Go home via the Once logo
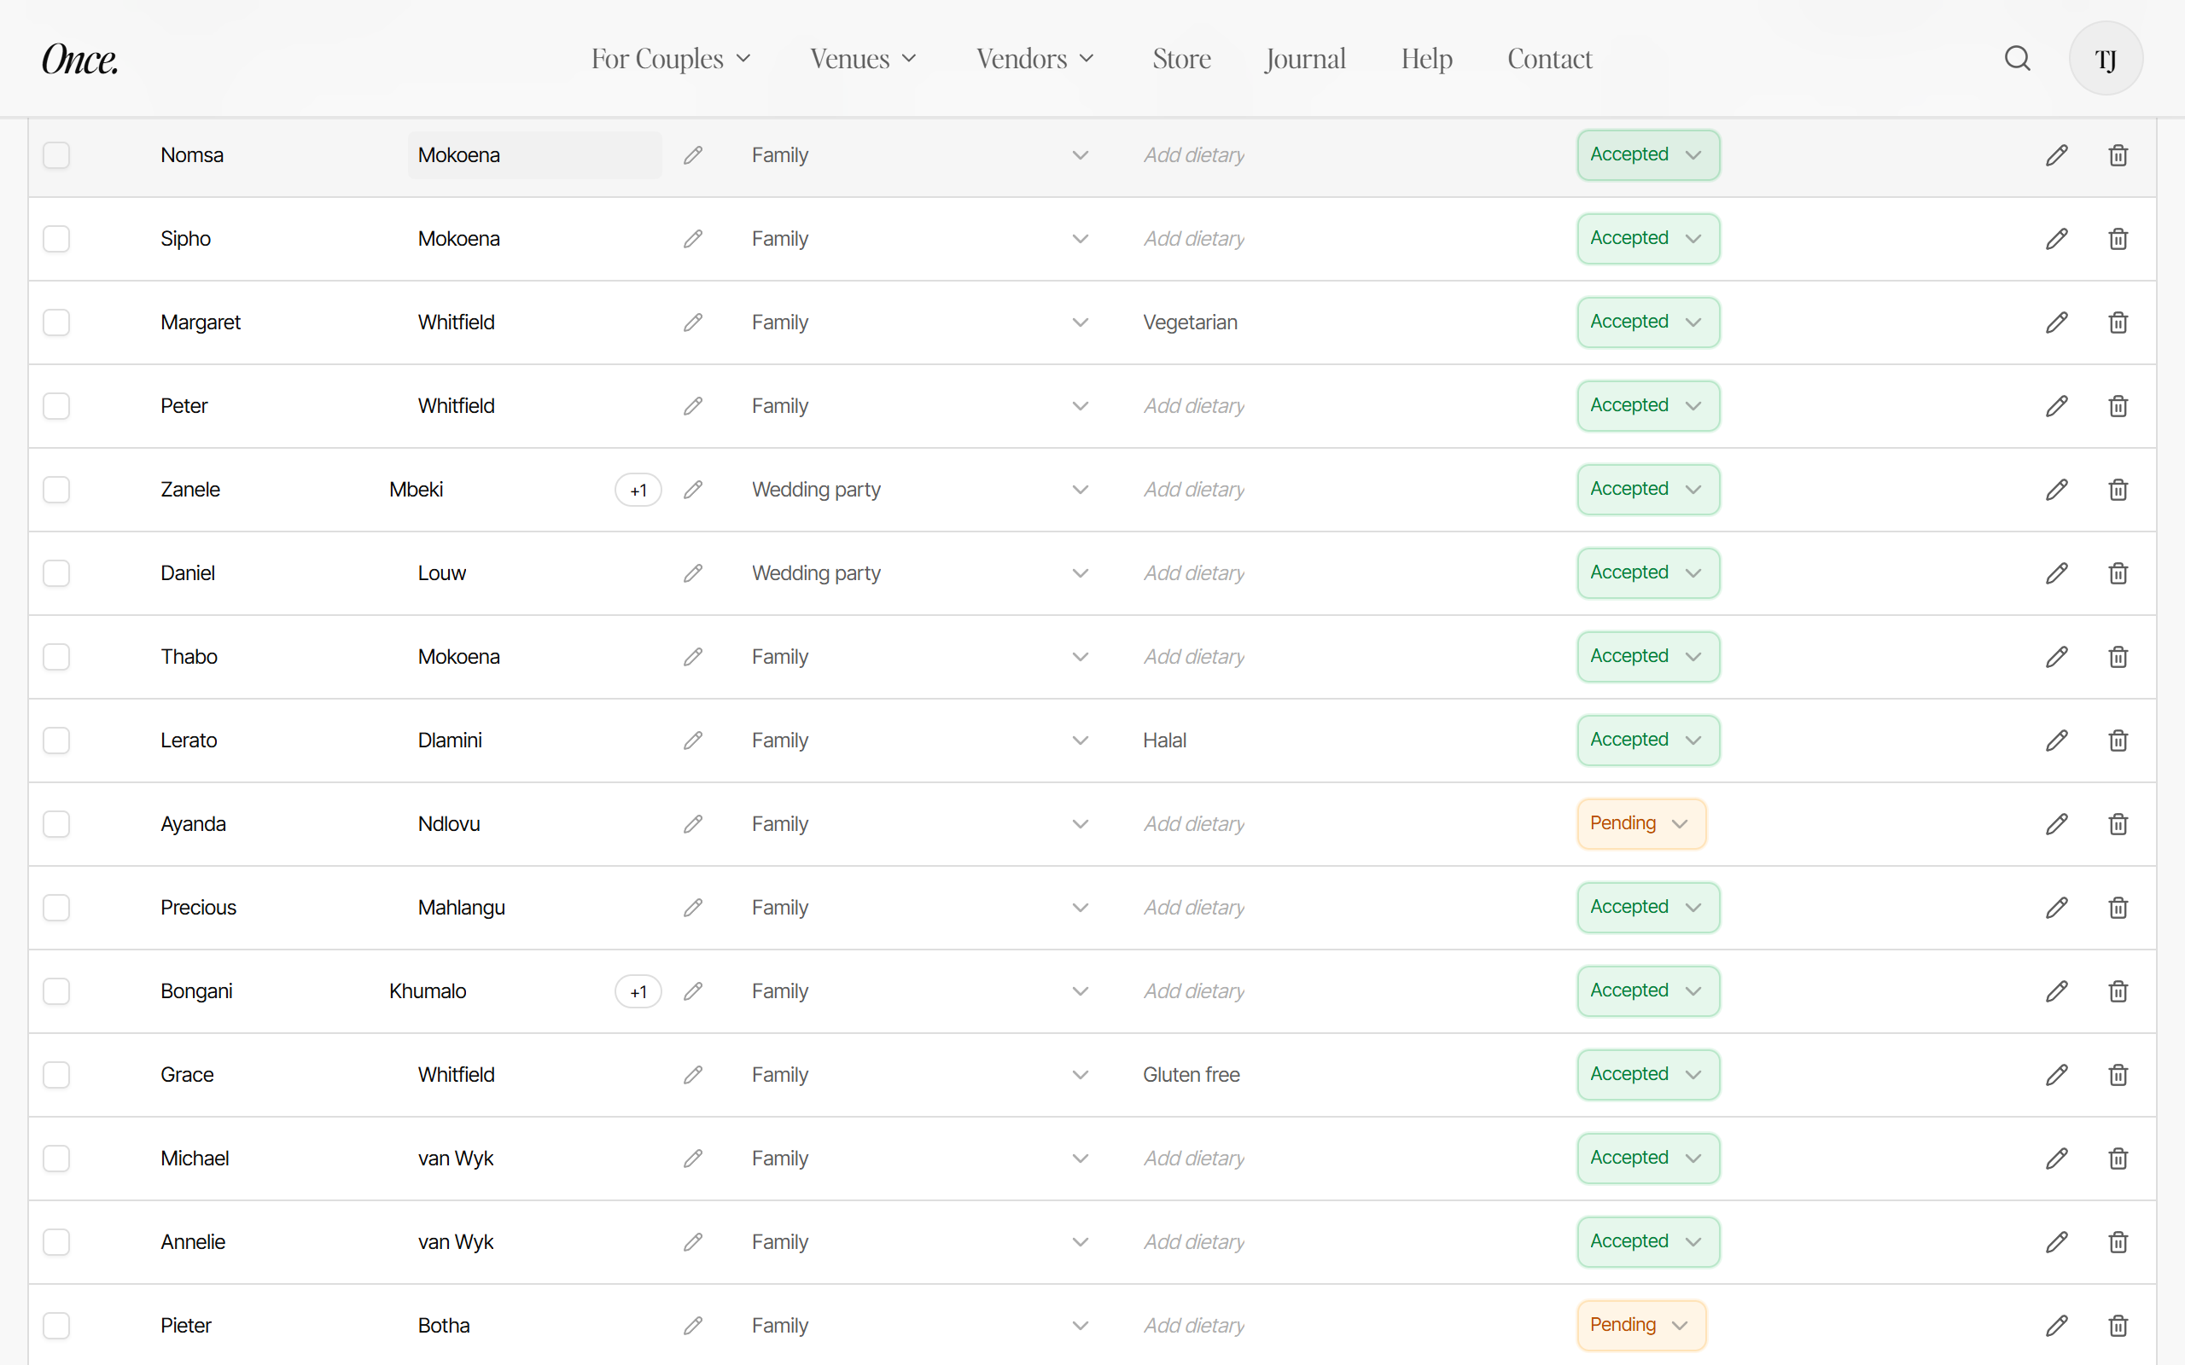 (x=80, y=59)
